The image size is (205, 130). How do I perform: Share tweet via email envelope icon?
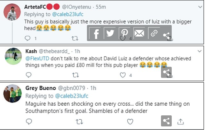(140, 33)
